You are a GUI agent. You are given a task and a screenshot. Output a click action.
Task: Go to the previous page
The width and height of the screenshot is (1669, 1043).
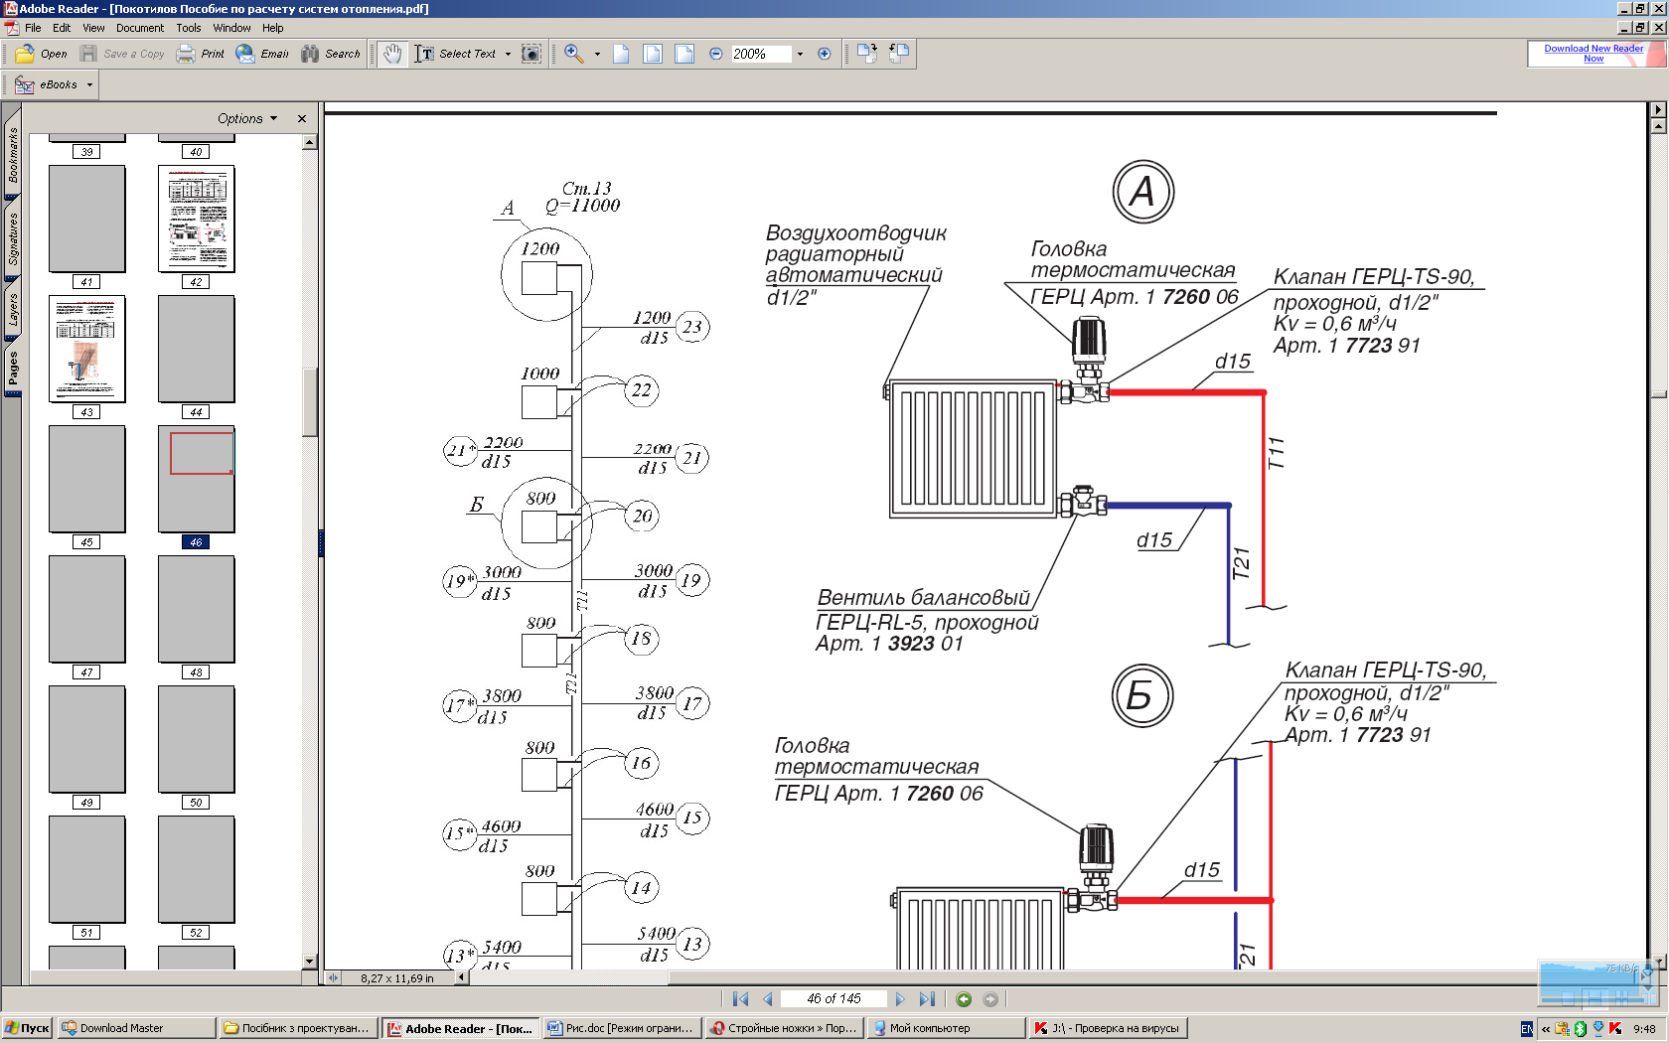point(768,999)
